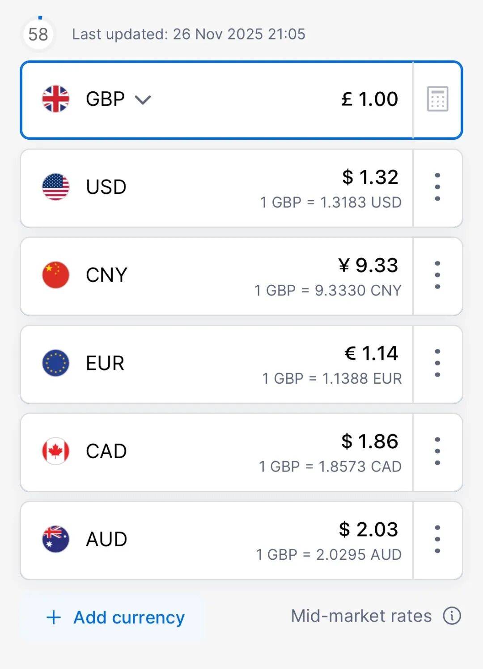Open three-dot menu for USD row
This screenshot has height=669, width=483.
point(437,187)
